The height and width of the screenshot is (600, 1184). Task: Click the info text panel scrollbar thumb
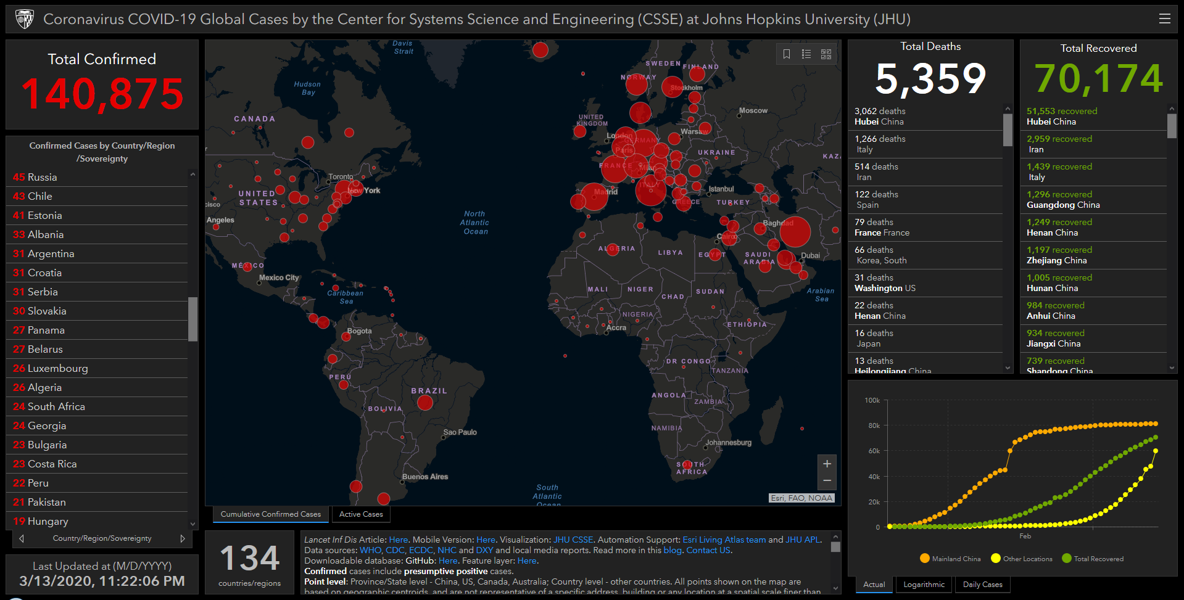pos(836,546)
